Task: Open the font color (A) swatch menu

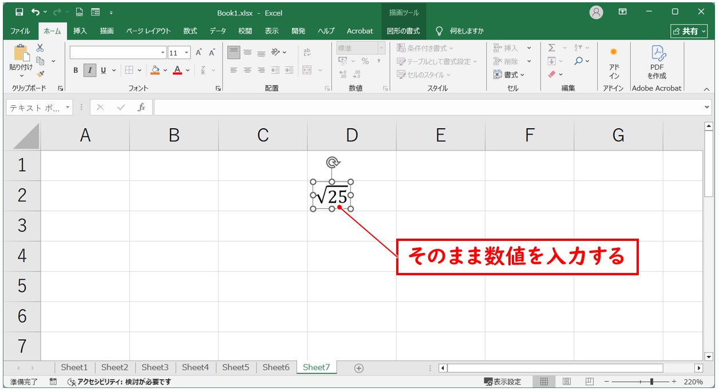Action: (x=177, y=70)
